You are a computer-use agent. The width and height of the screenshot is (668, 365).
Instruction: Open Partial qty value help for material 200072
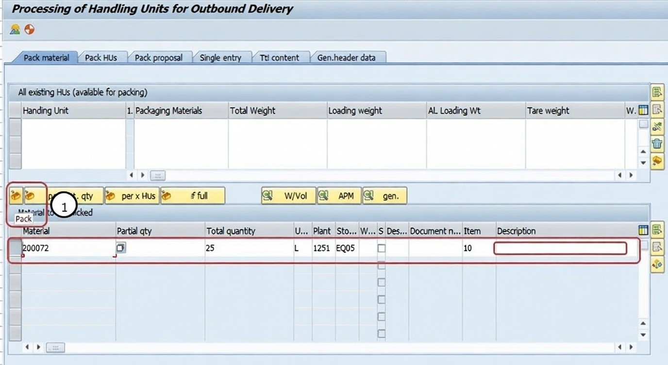click(120, 248)
